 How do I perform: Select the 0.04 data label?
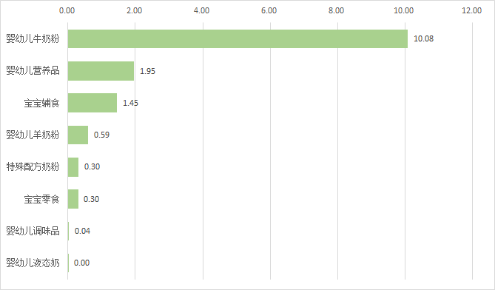coord(82,232)
